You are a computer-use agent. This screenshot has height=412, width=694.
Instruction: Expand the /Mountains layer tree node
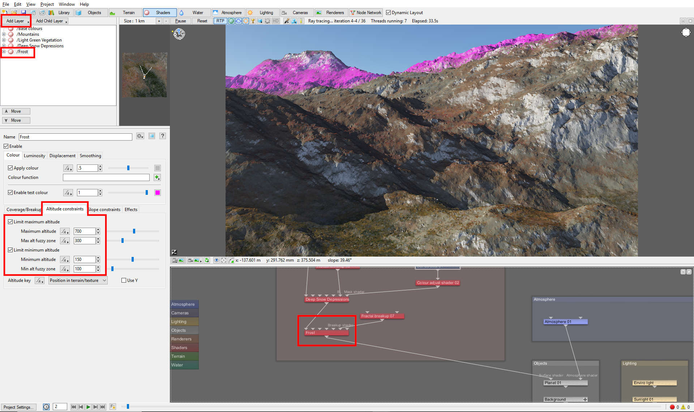pos(4,34)
